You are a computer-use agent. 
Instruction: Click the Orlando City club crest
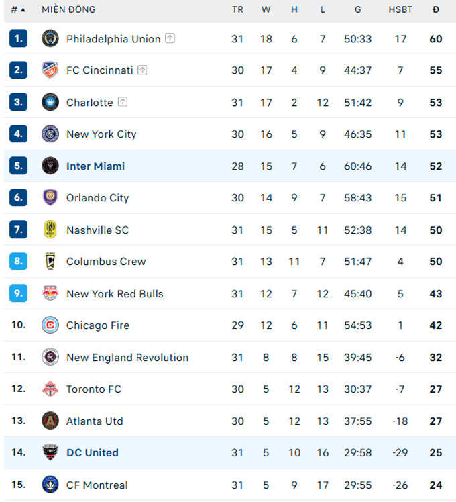click(x=50, y=197)
